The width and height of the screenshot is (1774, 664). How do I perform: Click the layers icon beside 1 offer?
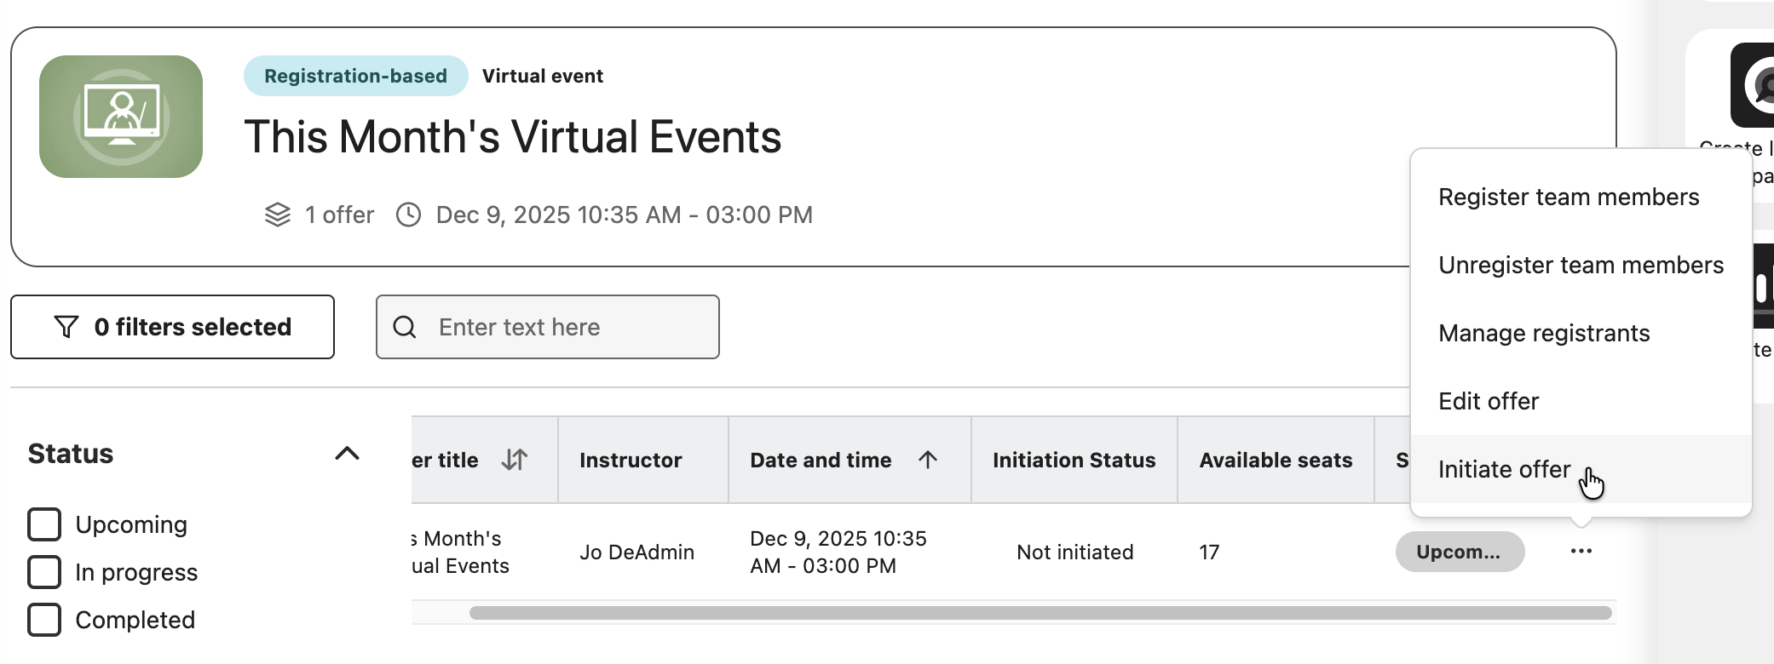point(278,215)
